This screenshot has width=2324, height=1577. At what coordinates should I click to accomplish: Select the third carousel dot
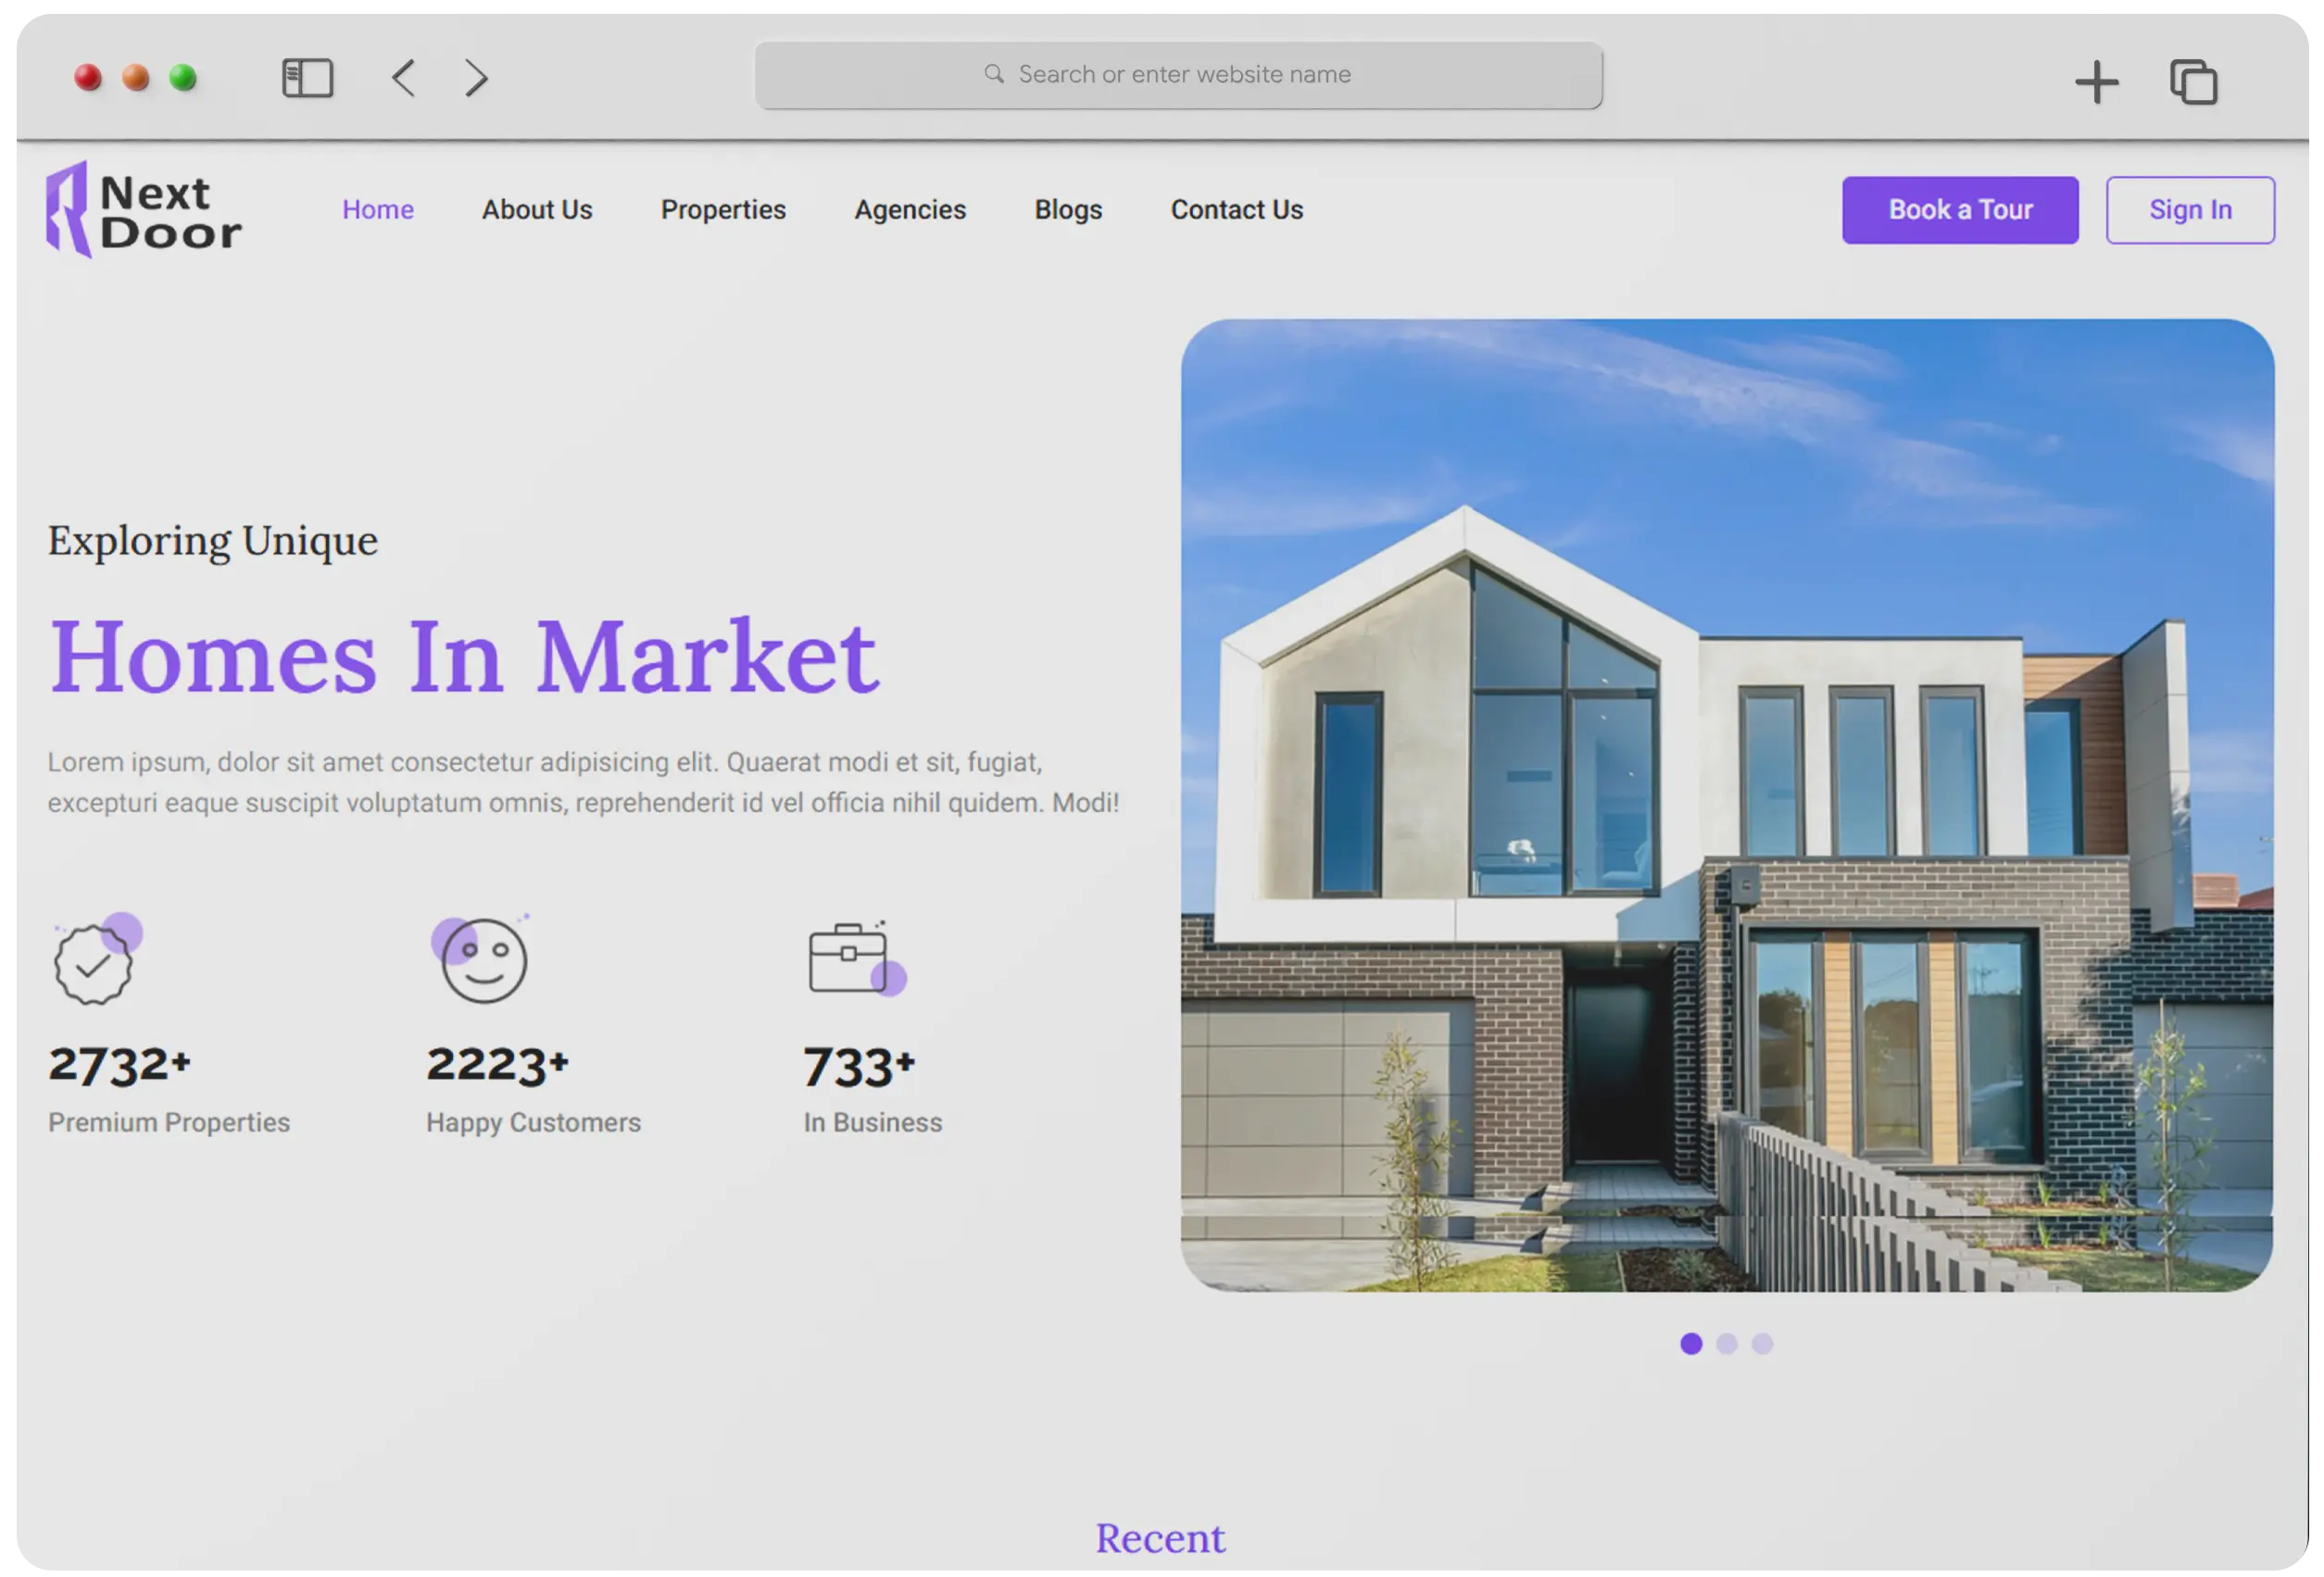1762,1343
